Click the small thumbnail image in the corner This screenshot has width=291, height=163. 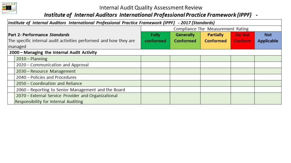coord(9,8)
